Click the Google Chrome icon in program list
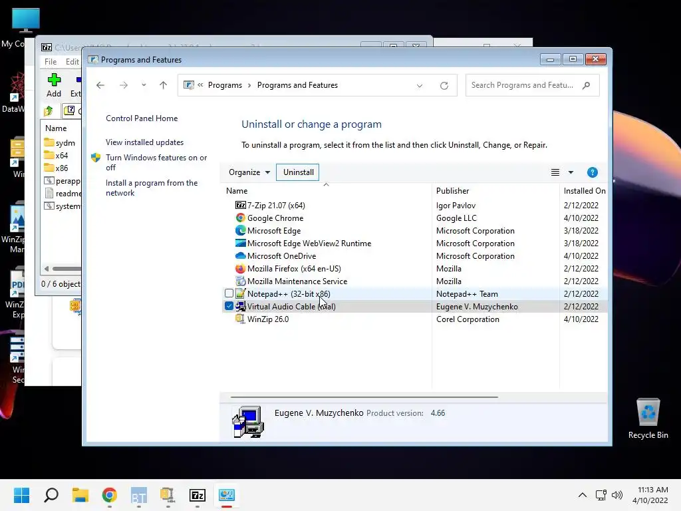The height and width of the screenshot is (511, 681). coord(240,218)
